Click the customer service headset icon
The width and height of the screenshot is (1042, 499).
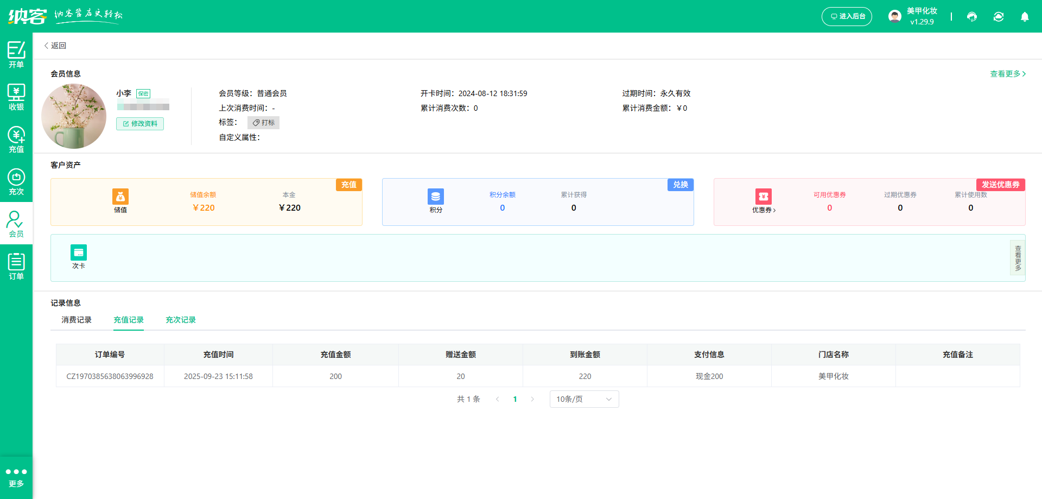pyautogui.click(x=972, y=17)
